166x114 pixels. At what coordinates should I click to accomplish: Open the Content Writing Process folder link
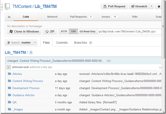pos(28,81)
